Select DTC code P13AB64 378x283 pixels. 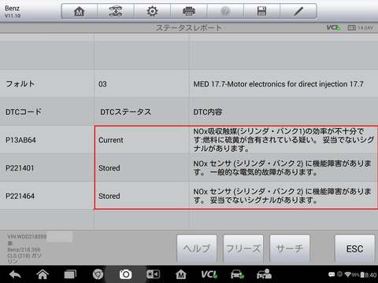pos(20,140)
